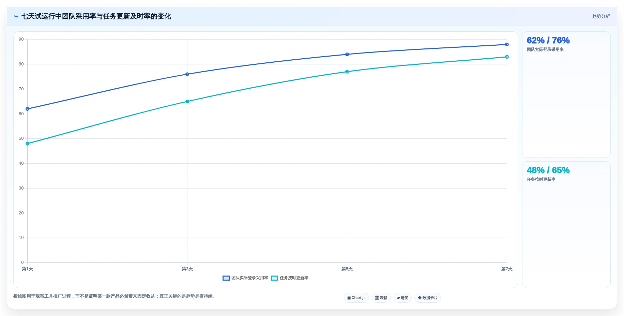Click the chart title 七天试运行中团队采用率
Viewport: 624px width, 316px height.
point(96,16)
